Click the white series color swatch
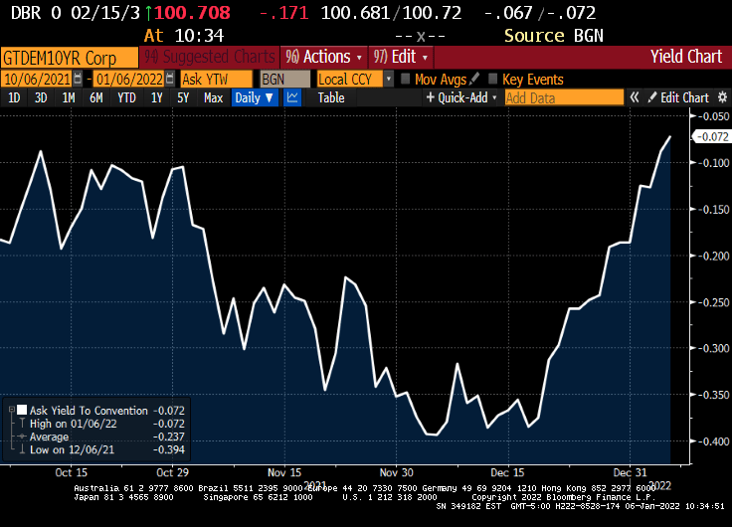 (21, 410)
